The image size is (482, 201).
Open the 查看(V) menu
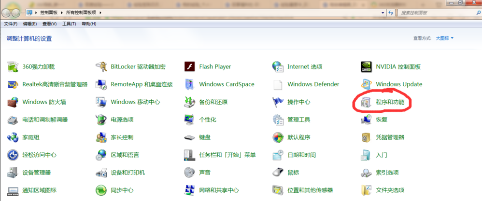pos(49,24)
